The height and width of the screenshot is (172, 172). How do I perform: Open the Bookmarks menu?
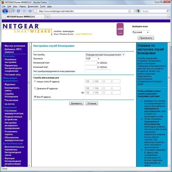coord(33,7)
